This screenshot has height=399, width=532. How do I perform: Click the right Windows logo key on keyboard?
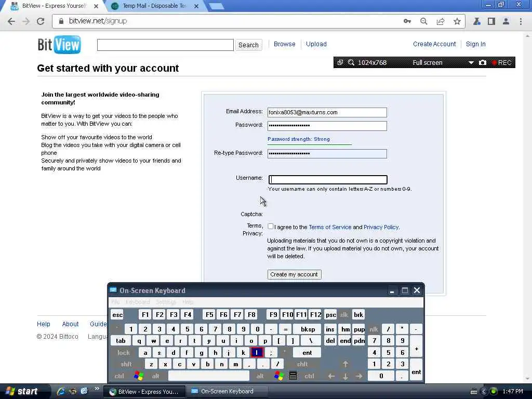click(278, 376)
